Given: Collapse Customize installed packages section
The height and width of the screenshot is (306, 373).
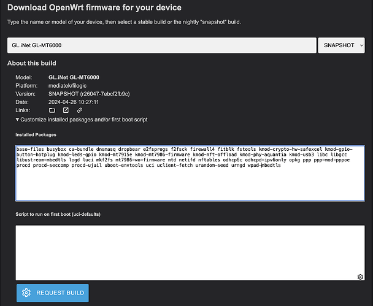Looking at the screenshot, I should pyautogui.click(x=82, y=120).
